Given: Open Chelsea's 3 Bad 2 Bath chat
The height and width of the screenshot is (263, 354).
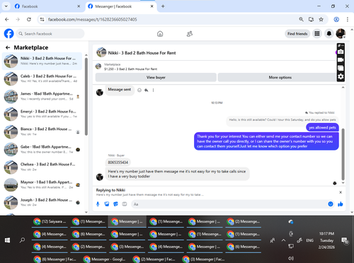Looking at the screenshot, I should (x=42, y=167).
